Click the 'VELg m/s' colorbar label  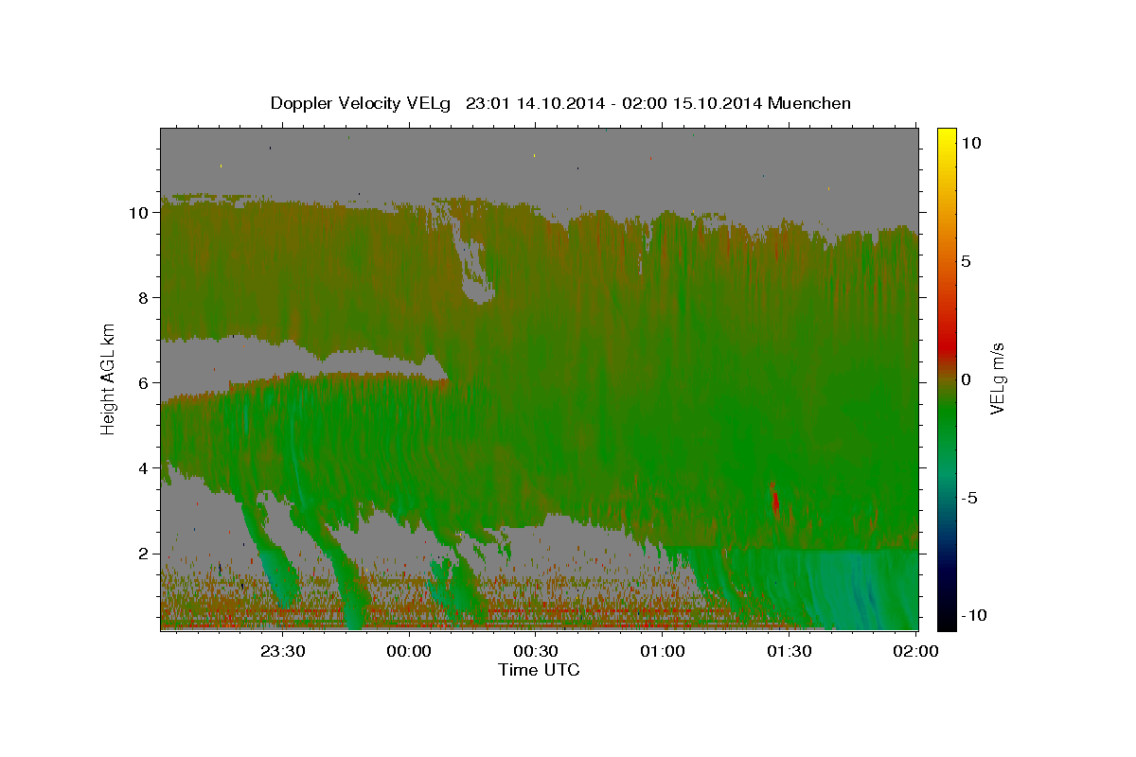coord(997,379)
